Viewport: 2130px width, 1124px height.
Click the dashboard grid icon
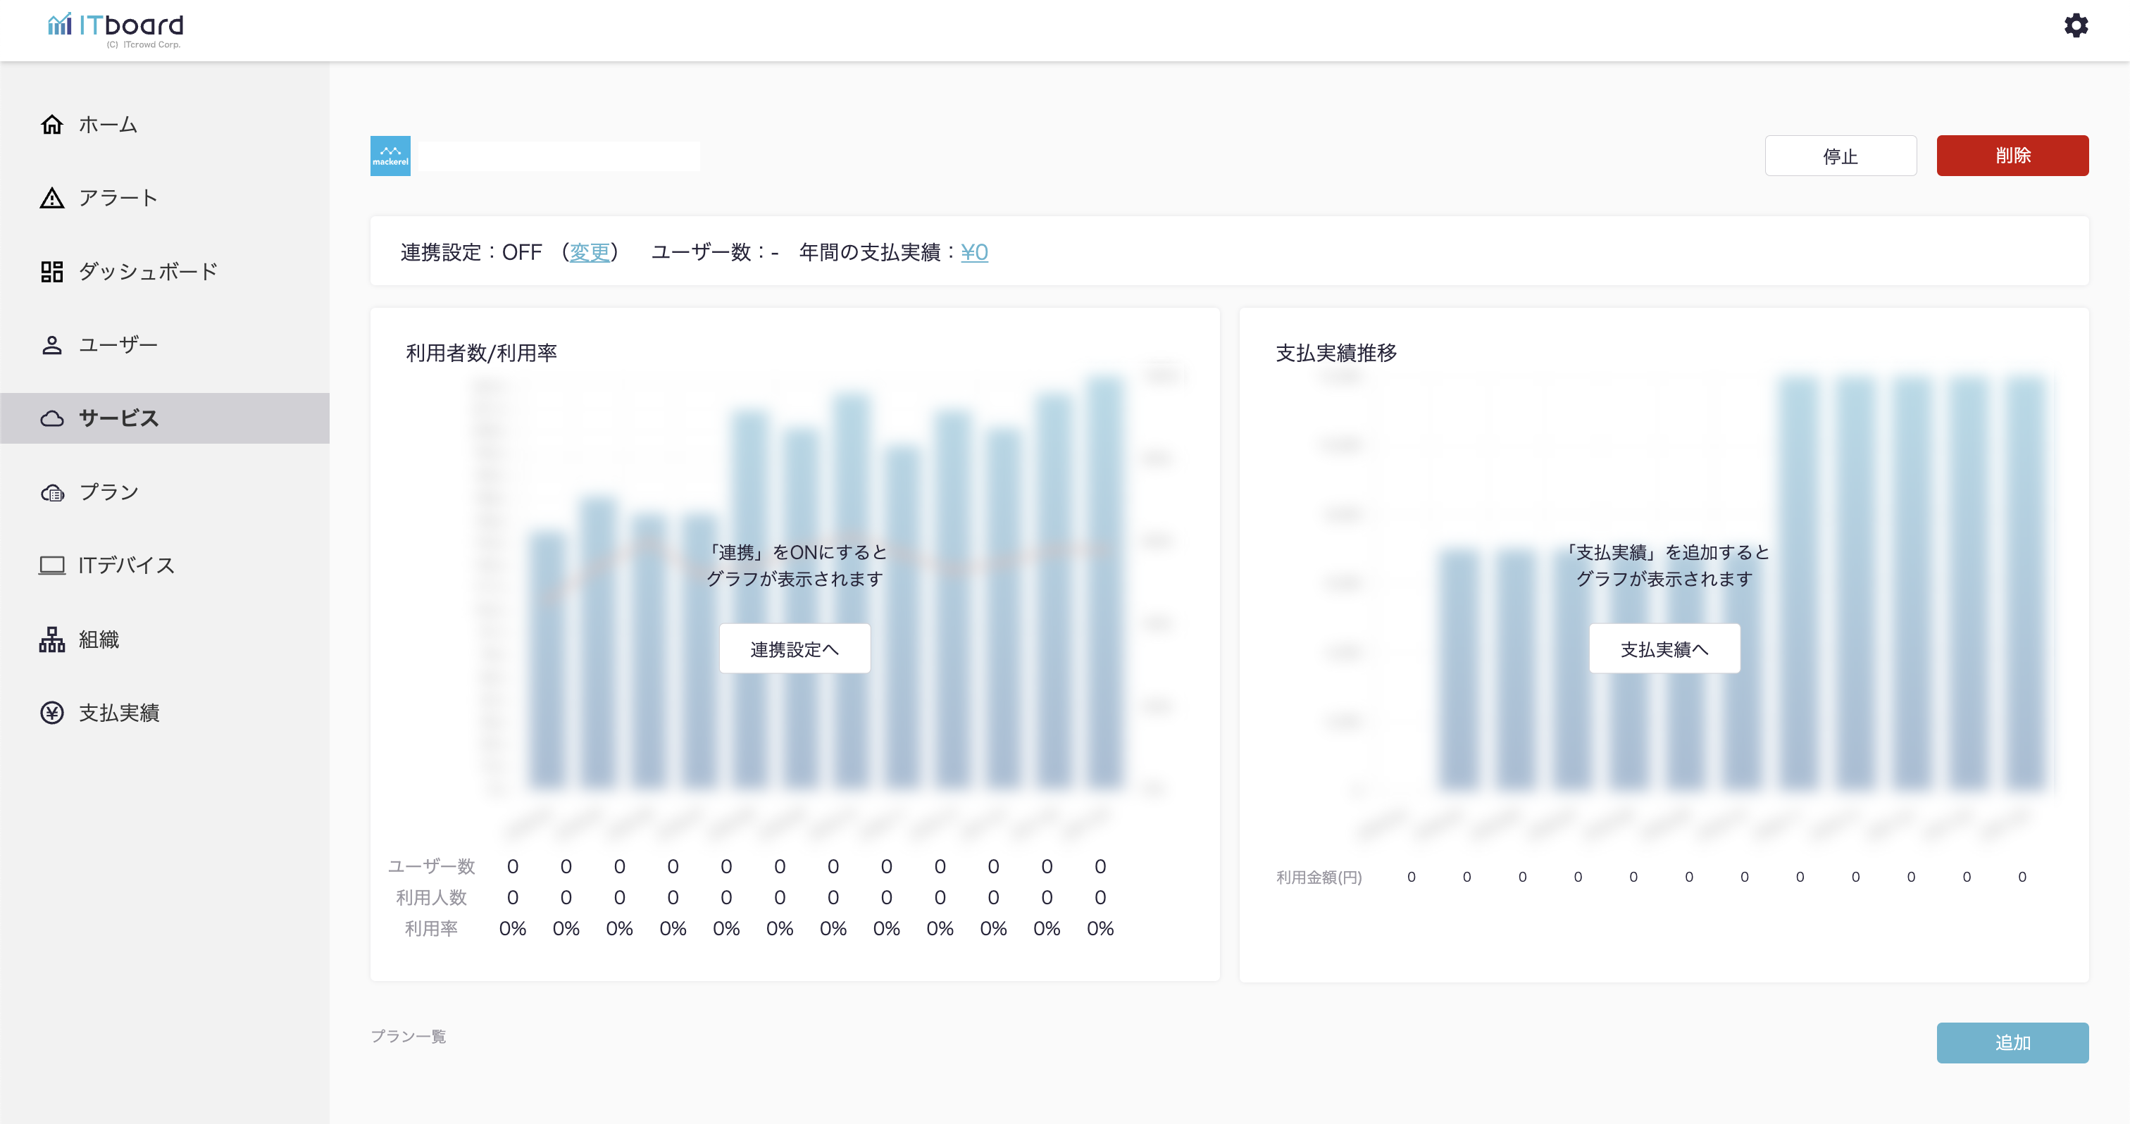pyautogui.click(x=52, y=271)
